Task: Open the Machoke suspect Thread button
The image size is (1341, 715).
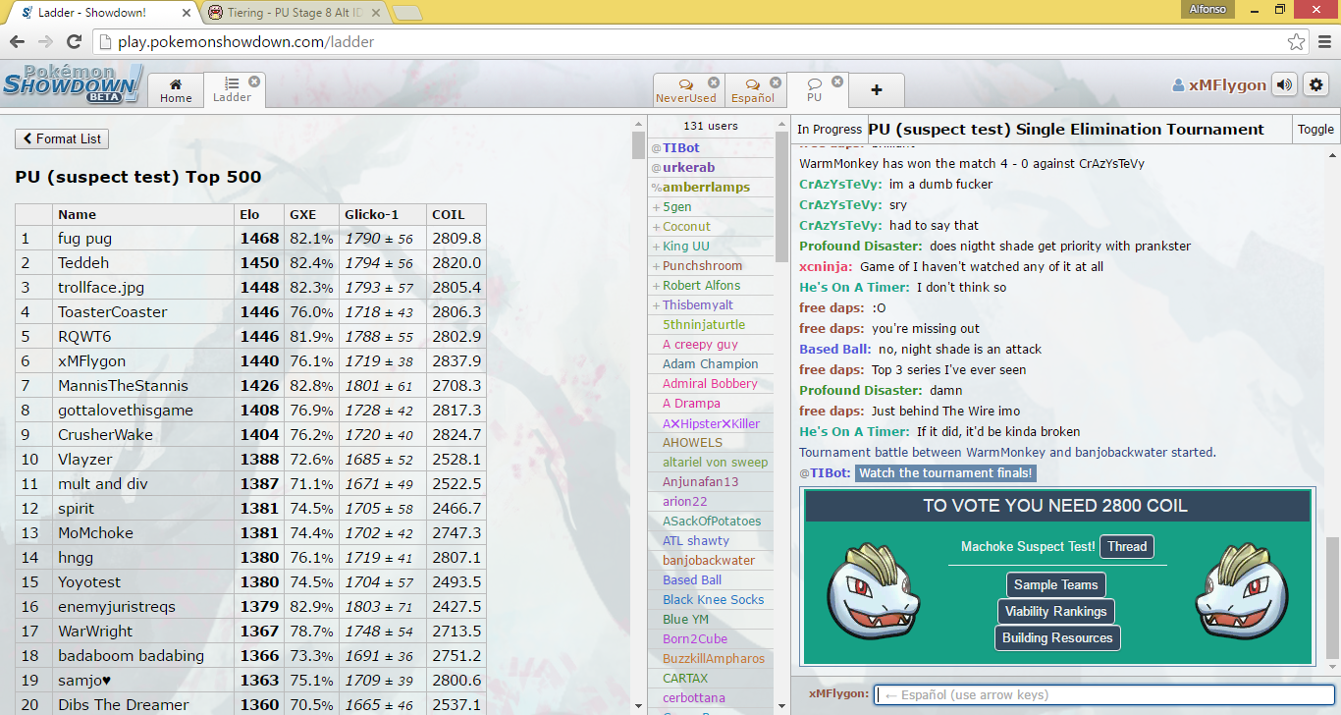Action: pyautogui.click(x=1127, y=547)
